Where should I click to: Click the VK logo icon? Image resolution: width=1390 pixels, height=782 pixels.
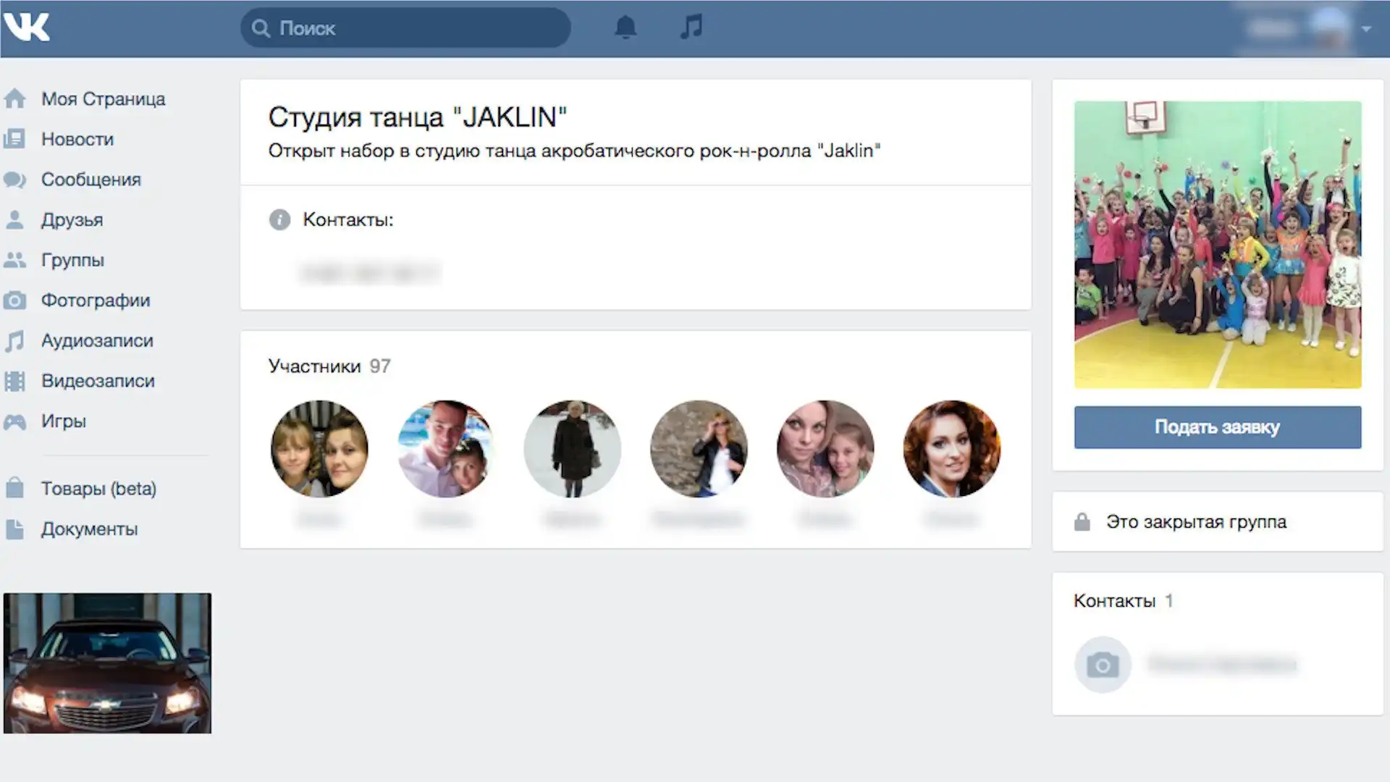pos(26,28)
